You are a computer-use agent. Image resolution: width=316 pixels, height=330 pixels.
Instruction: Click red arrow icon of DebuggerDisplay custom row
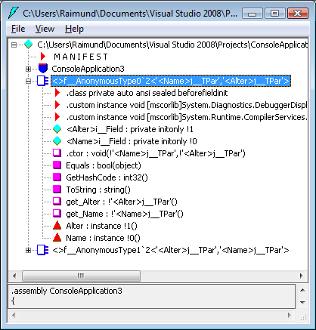coord(57,105)
